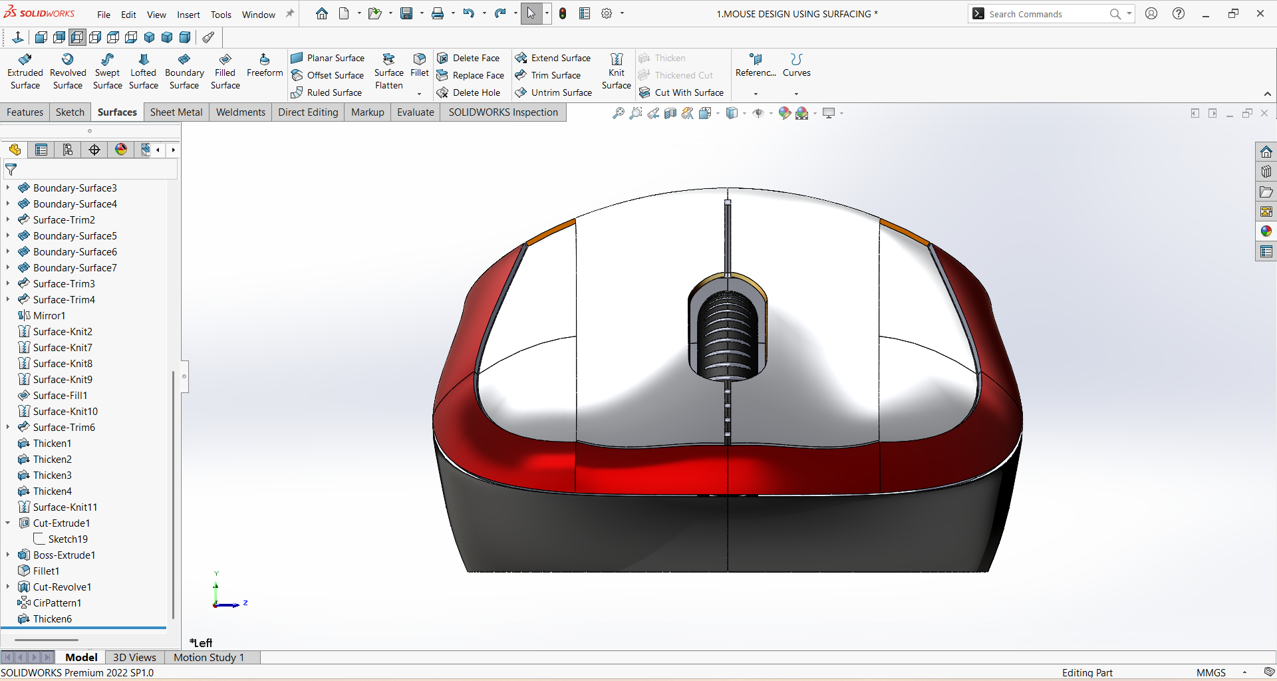Viewport: 1277px width, 681px height.
Task: Open the Curves dropdown arrow
Action: 796,94
